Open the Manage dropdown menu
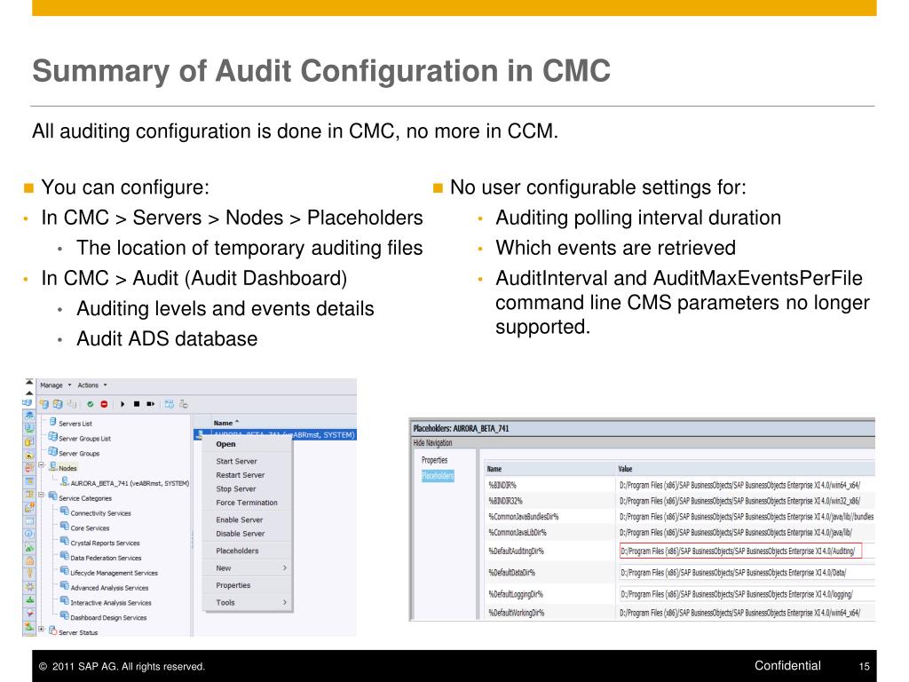Image resolution: width=909 pixels, height=682 pixels. tap(55, 385)
